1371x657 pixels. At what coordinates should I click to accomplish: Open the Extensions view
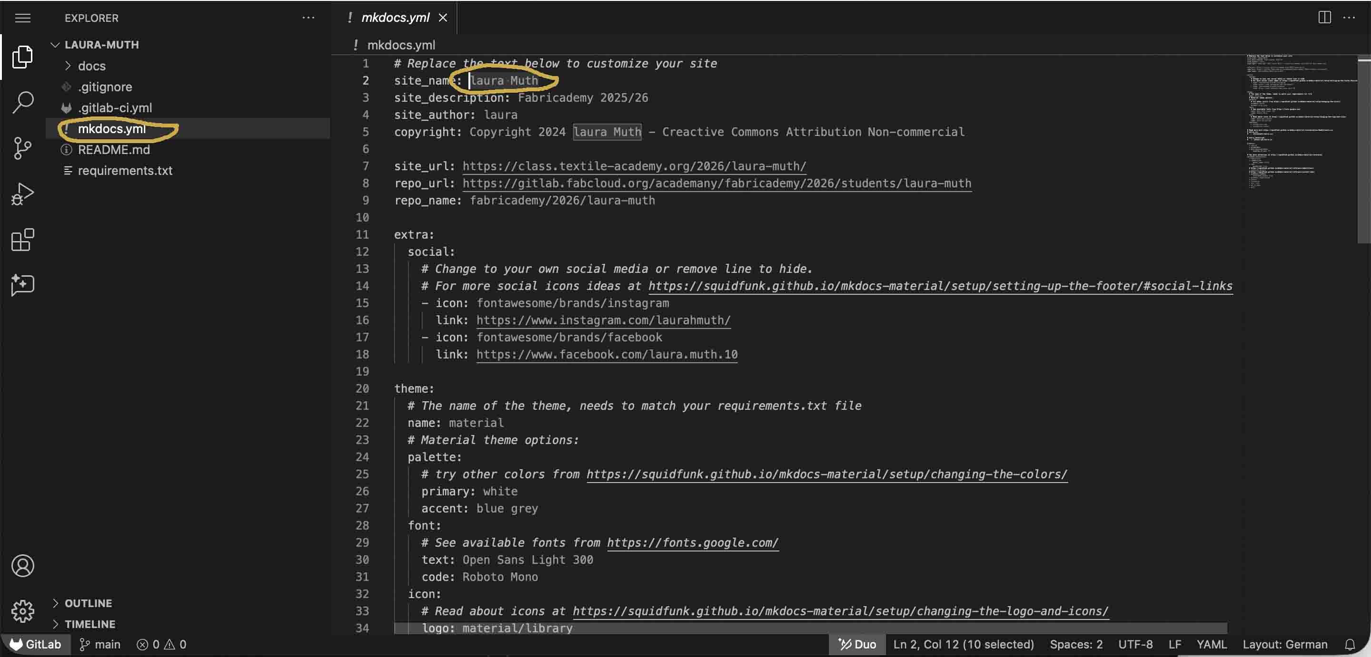[x=22, y=240]
